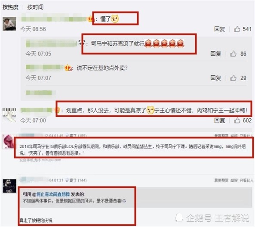Reply to the 07:00 comment
The width and height of the screenshot is (255, 227).
pyautogui.click(x=220, y=121)
